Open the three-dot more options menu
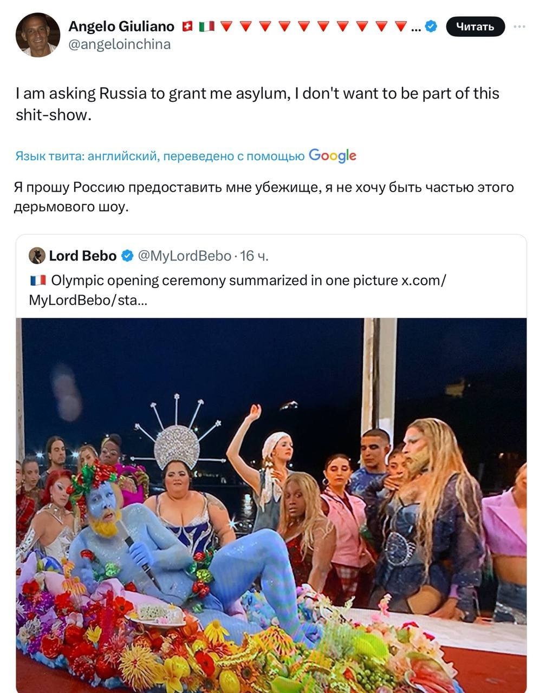This screenshot has height=693, width=552. (x=519, y=26)
